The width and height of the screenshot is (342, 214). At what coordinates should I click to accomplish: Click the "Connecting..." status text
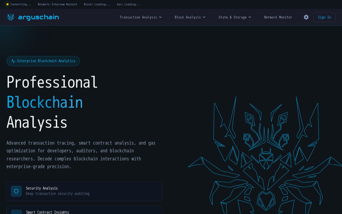(x=21, y=4)
